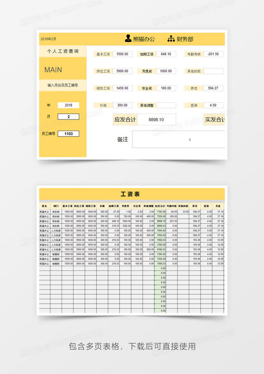Click the 其他扣款 column header in salary table
The height and width of the screenshot is (374, 264).
pyautogui.click(x=183, y=206)
